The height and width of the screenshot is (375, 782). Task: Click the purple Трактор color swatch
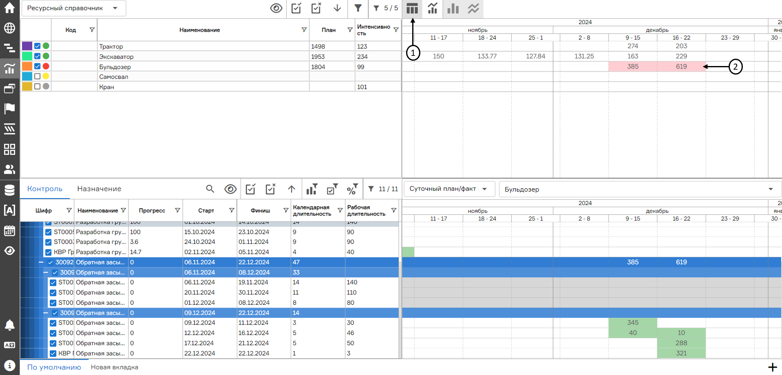(27, 46)
